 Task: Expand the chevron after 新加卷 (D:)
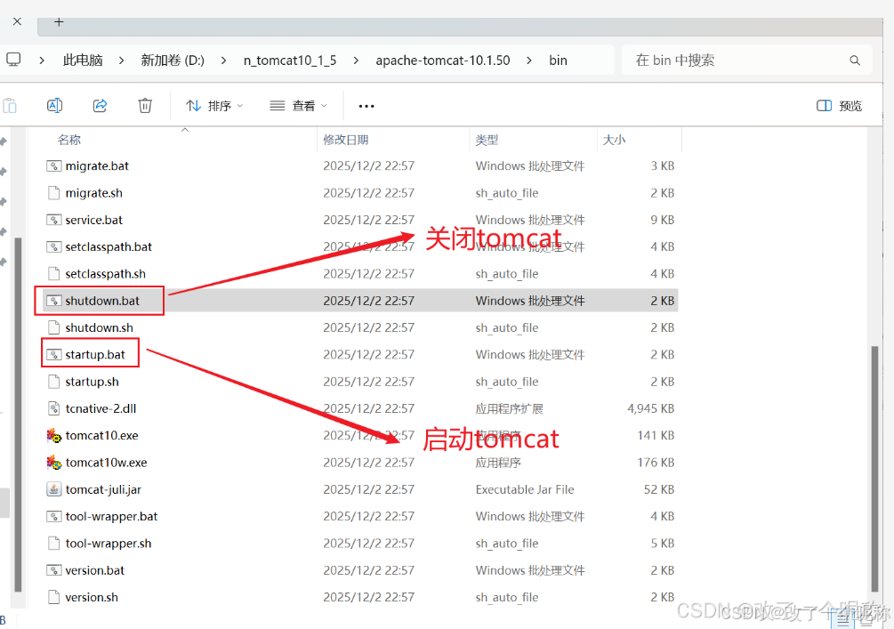[223, 60]
